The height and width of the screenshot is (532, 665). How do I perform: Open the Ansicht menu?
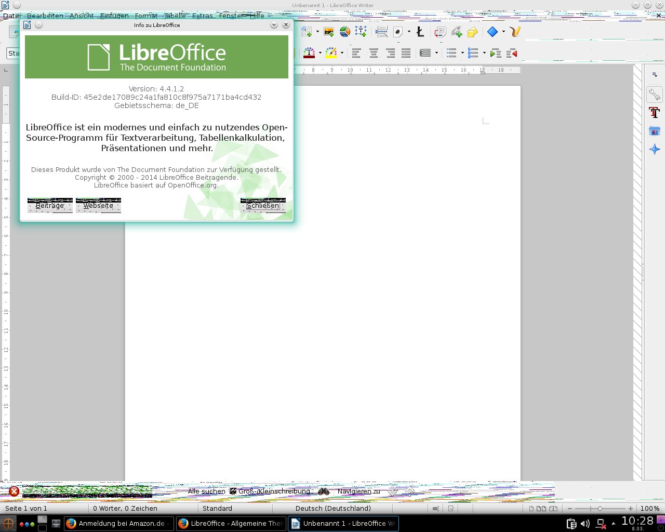(82, 16)
